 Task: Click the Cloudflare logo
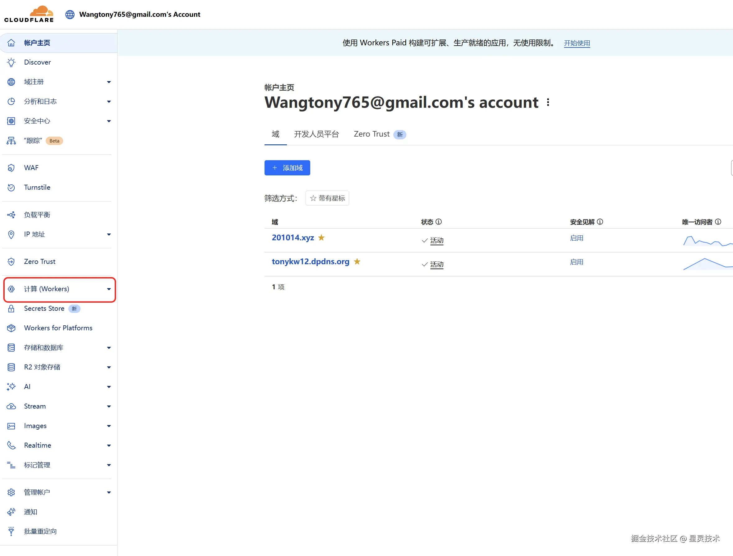coord(29,14)
